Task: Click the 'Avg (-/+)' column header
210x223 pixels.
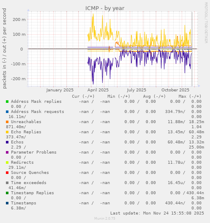Action: tap(154, 96)
